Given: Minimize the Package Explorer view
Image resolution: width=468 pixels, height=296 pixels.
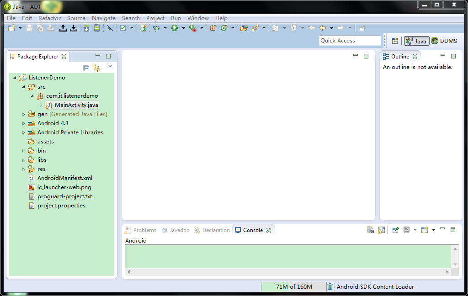Looking at the screenshot, I should coord(98,55).
